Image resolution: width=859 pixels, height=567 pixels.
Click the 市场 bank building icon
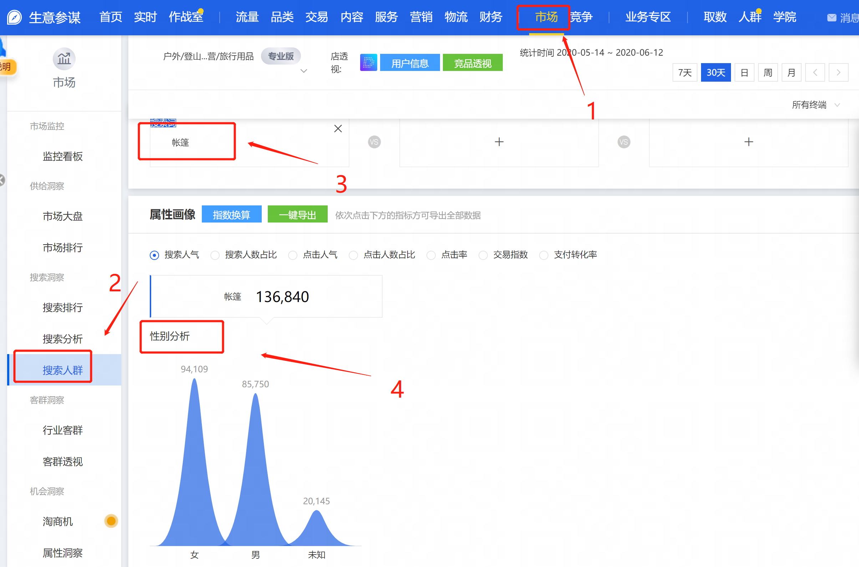click(64, 58)
